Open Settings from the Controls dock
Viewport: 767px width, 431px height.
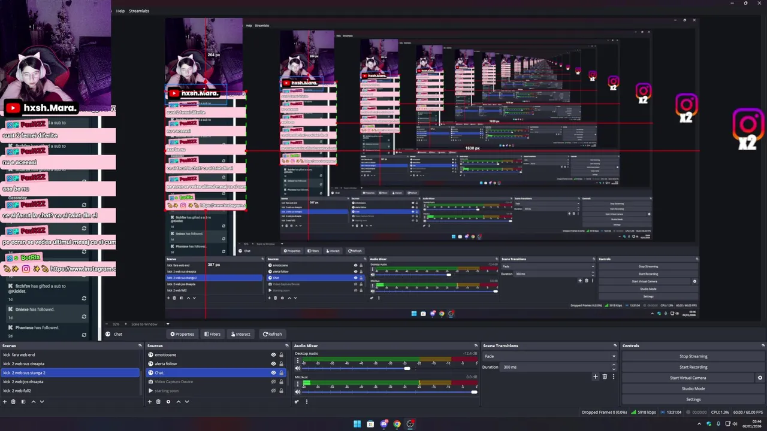[693, 399]
